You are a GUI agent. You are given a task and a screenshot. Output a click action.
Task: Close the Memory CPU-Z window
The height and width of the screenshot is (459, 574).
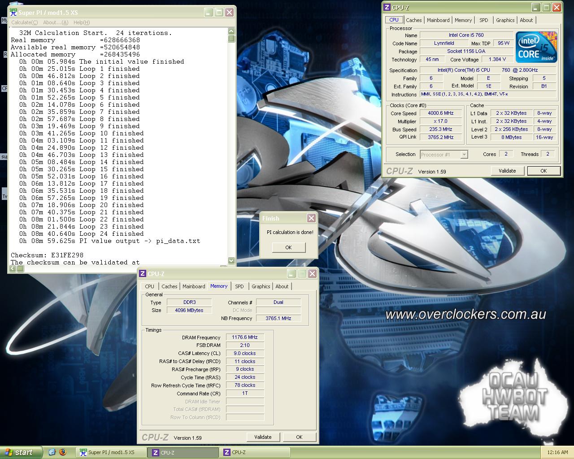tap(312, 273)
